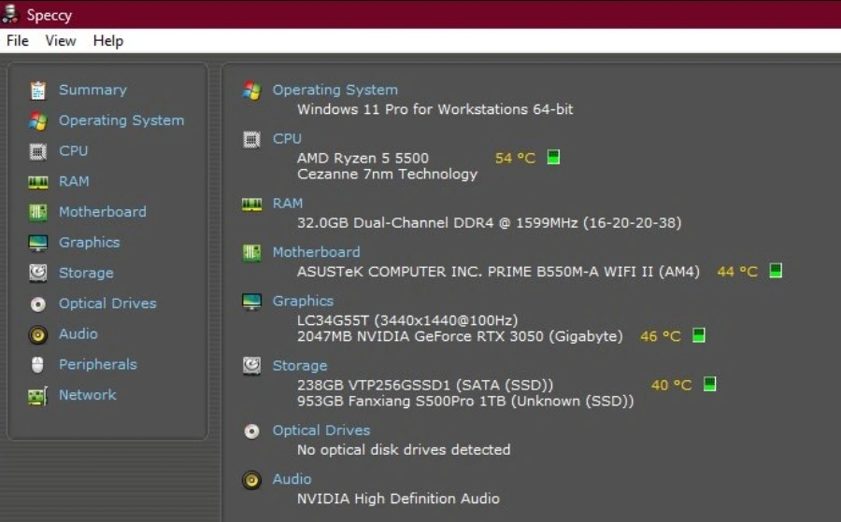Click green temperature indicator next to CPU 54 °C

click(x=553, y=157)
